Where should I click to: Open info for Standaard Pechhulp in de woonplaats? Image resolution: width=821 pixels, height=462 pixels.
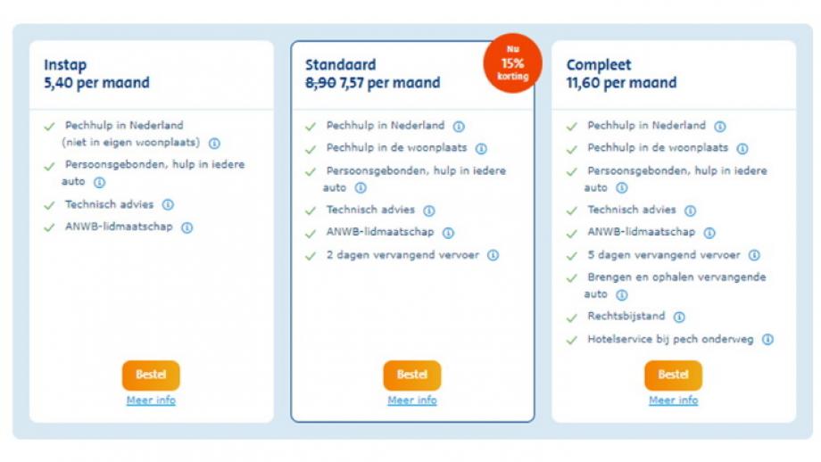(481, 149)
